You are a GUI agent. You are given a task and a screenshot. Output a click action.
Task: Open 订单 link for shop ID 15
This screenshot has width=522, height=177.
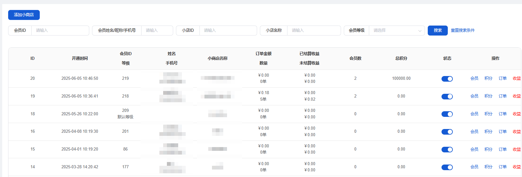click(x=502, y=150)
